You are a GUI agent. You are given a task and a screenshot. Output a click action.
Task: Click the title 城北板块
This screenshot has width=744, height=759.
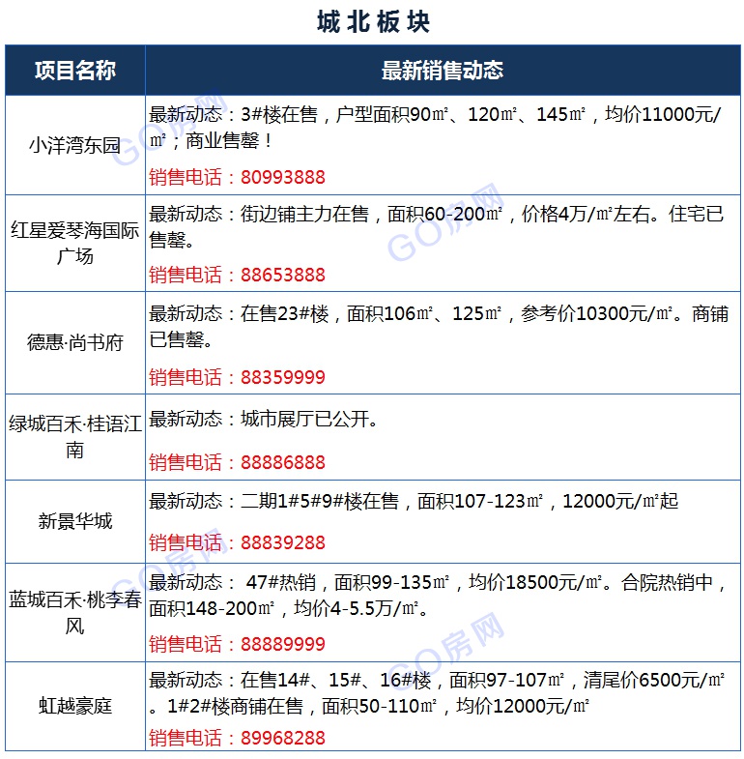point(373,22)
